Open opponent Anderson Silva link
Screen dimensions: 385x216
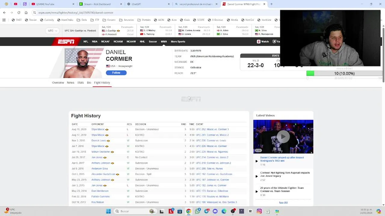click(100, 169)
